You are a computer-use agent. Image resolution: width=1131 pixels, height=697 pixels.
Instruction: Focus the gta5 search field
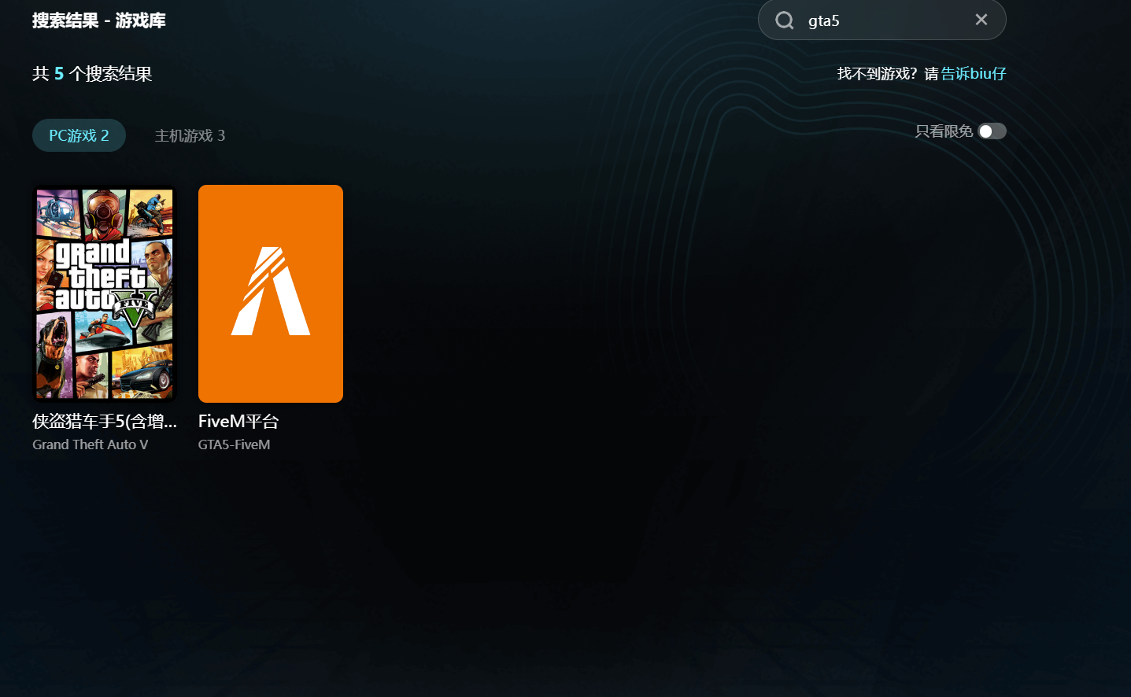(x=882, y=20)
